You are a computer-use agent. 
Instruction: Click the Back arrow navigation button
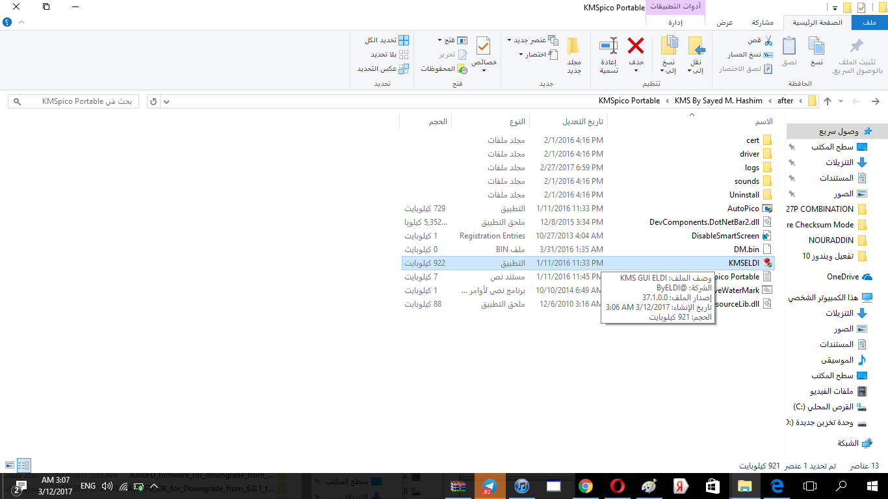(875, 101)
